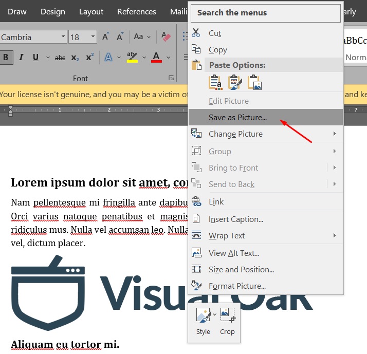Click the Copy icon in context menu
The width and height of the screenshot is (367, 354).
coord(196,49)
